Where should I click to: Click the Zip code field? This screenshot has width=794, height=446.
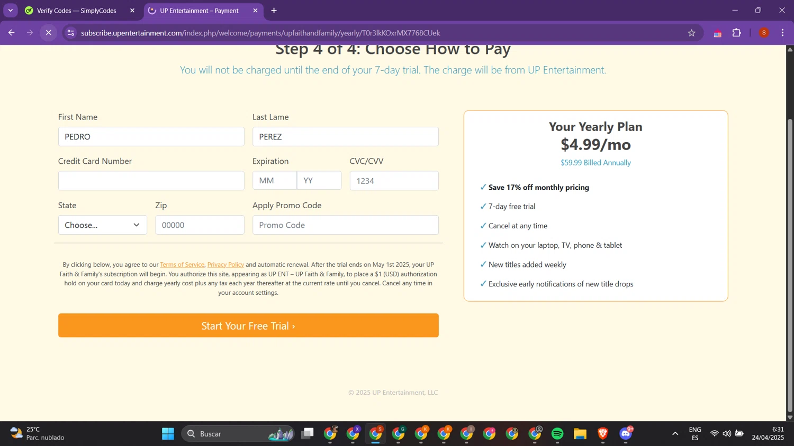click(x=200, y=225)
